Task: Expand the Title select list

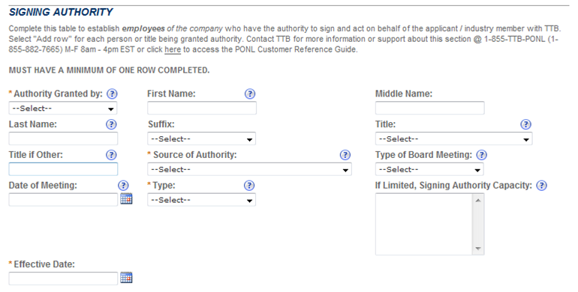Action: (454, 139)
